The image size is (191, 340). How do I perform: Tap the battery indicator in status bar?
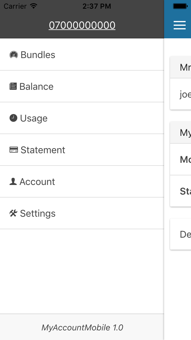(180, 6)
